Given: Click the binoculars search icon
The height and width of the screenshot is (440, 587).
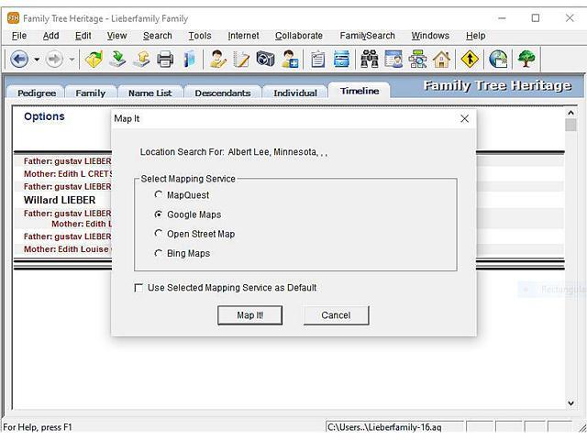Looking at the screenshot, I should [370, 60].
